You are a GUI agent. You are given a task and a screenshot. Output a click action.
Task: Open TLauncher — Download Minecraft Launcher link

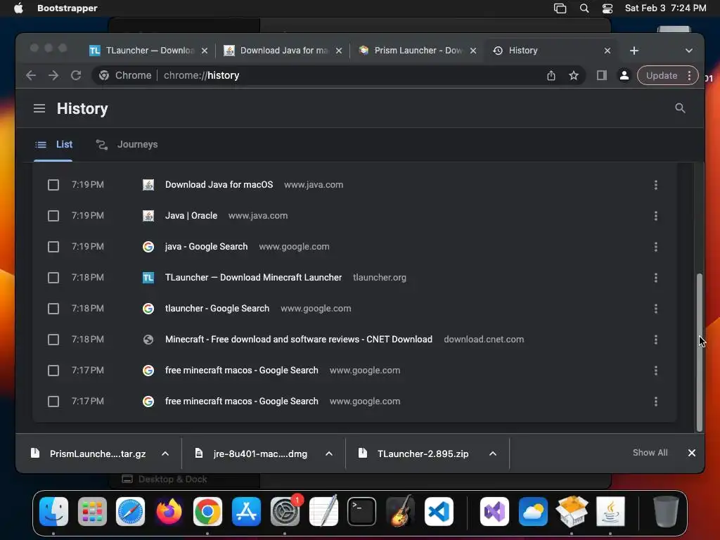[x=253, y=277]
